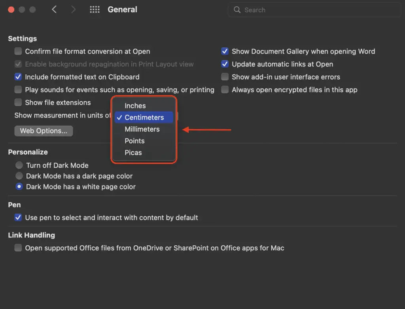Enable Confirm file format conversion at Open
Screen dimensions: 405x309
click(18, 51)
